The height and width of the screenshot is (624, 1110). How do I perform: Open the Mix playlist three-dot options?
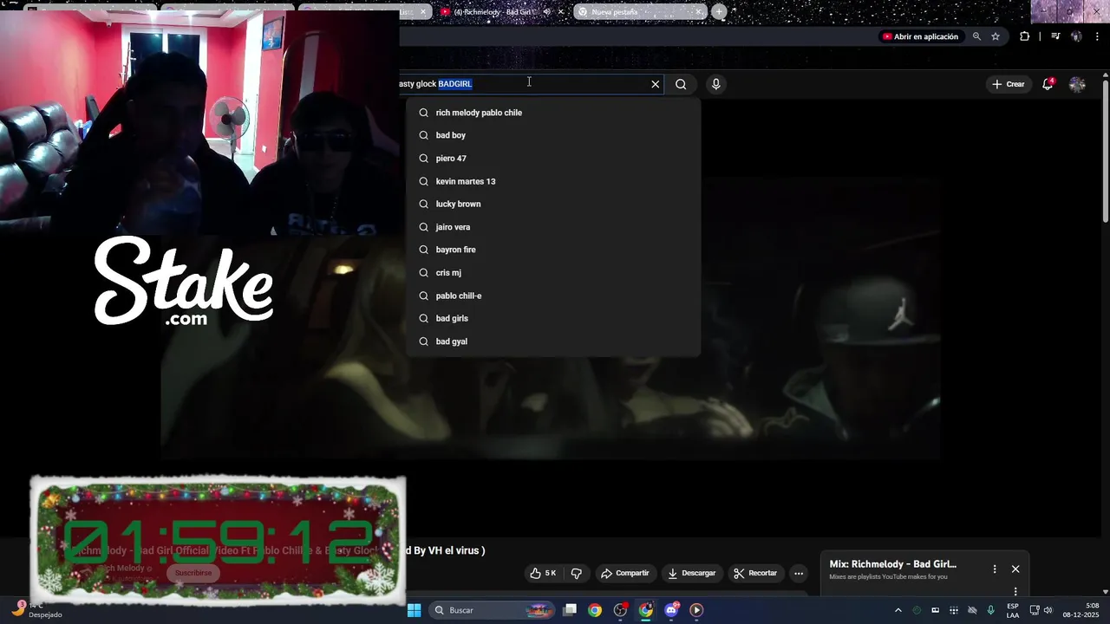pos(995,569)
